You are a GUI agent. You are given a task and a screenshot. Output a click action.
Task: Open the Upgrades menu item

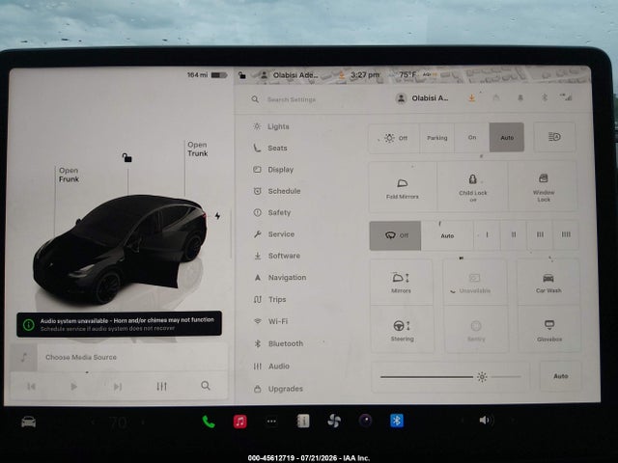[x=278, y=389]
